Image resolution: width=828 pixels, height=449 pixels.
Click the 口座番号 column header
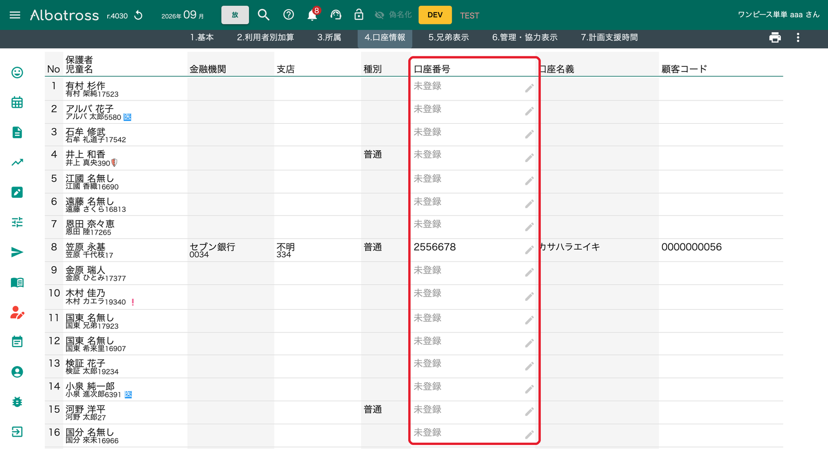(x=432, y=69)
